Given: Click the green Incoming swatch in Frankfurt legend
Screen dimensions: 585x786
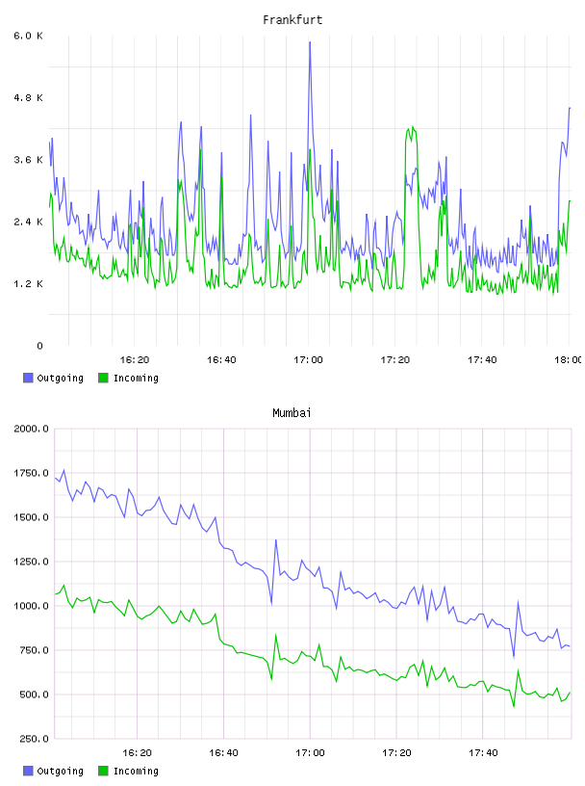Looking at the screenshot, I should (x=103, y=378).
